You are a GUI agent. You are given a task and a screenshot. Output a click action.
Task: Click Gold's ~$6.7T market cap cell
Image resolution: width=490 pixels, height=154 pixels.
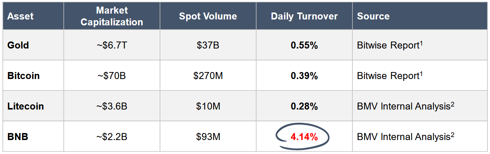[112, 45]
